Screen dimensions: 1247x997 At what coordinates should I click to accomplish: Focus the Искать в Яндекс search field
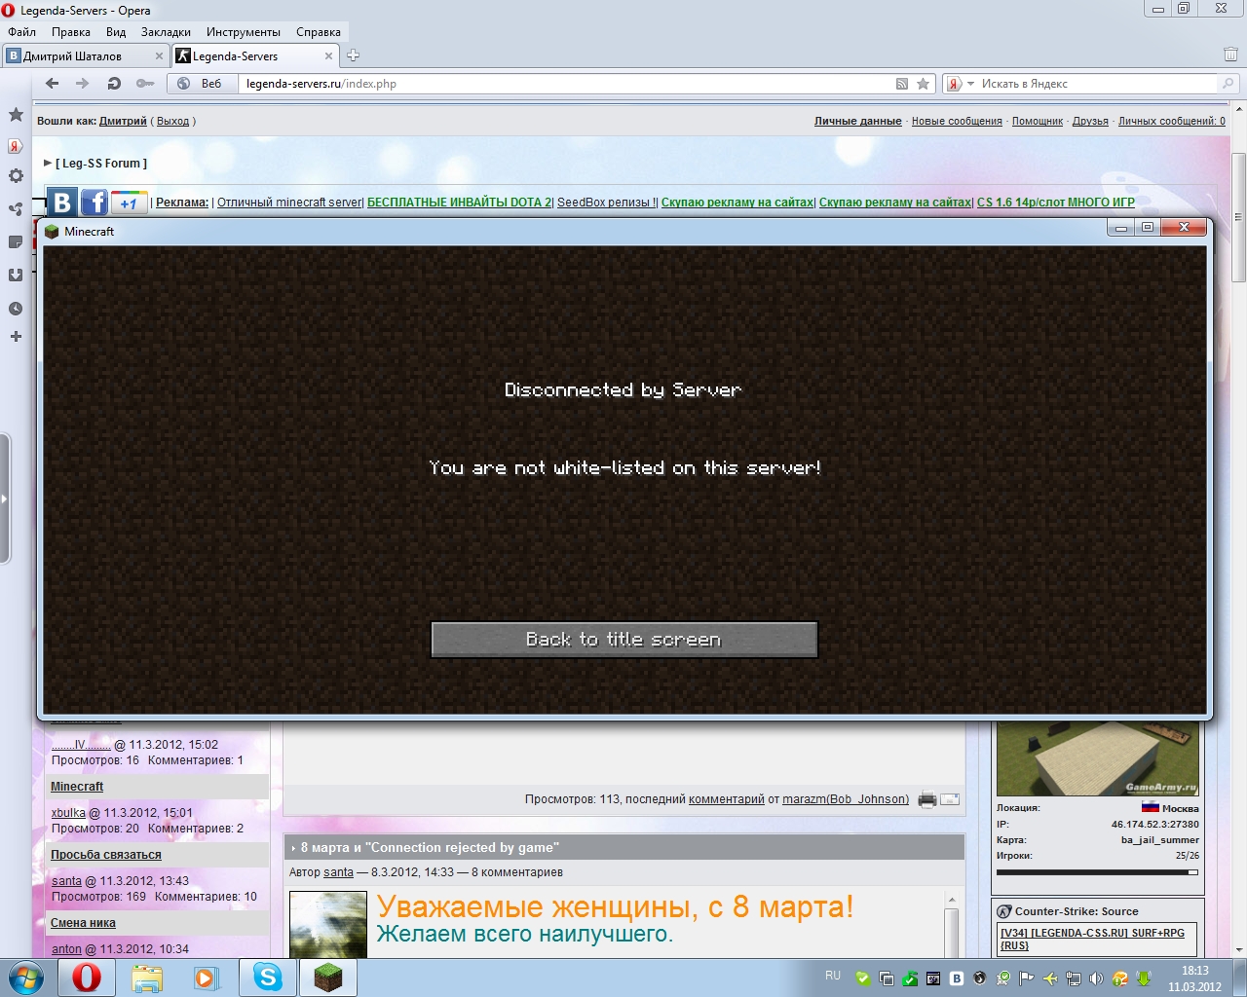[1097, 84]
